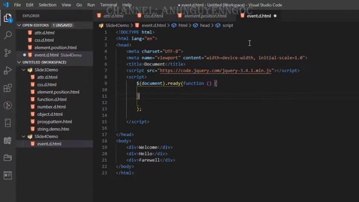Image resolution: width=359 pixels, height=202 pixels.
Task: Open number.d.html file
Action: [51, 107]
